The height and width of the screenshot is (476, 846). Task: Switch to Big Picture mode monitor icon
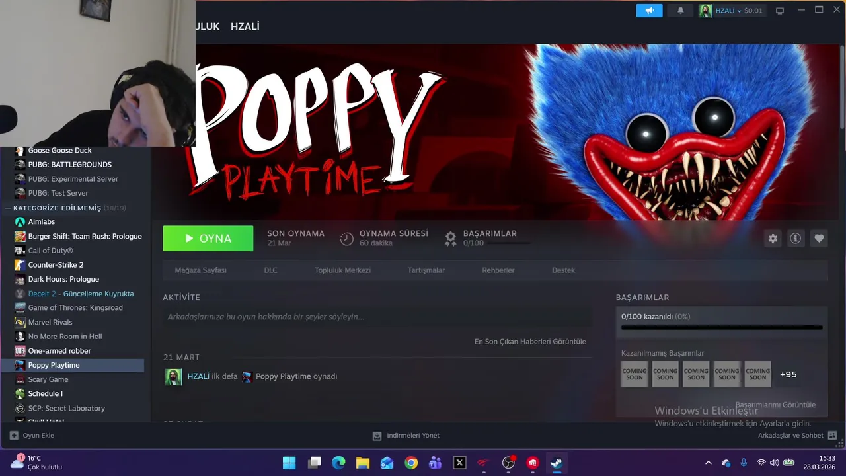coord(780,11)
